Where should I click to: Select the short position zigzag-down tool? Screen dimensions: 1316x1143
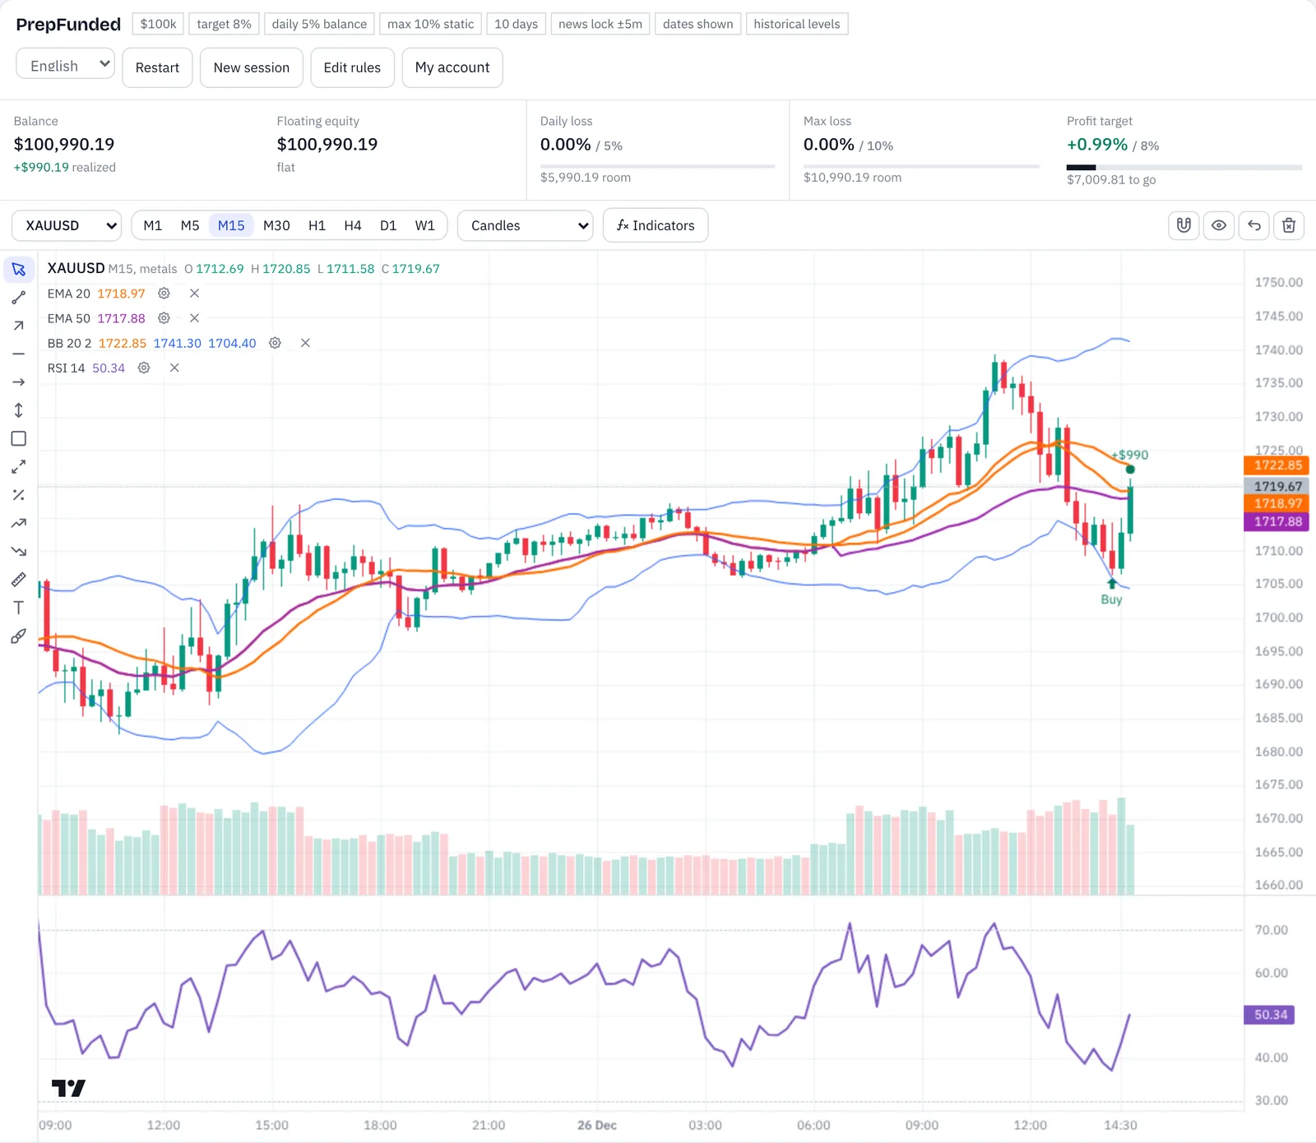pos(19,552)
